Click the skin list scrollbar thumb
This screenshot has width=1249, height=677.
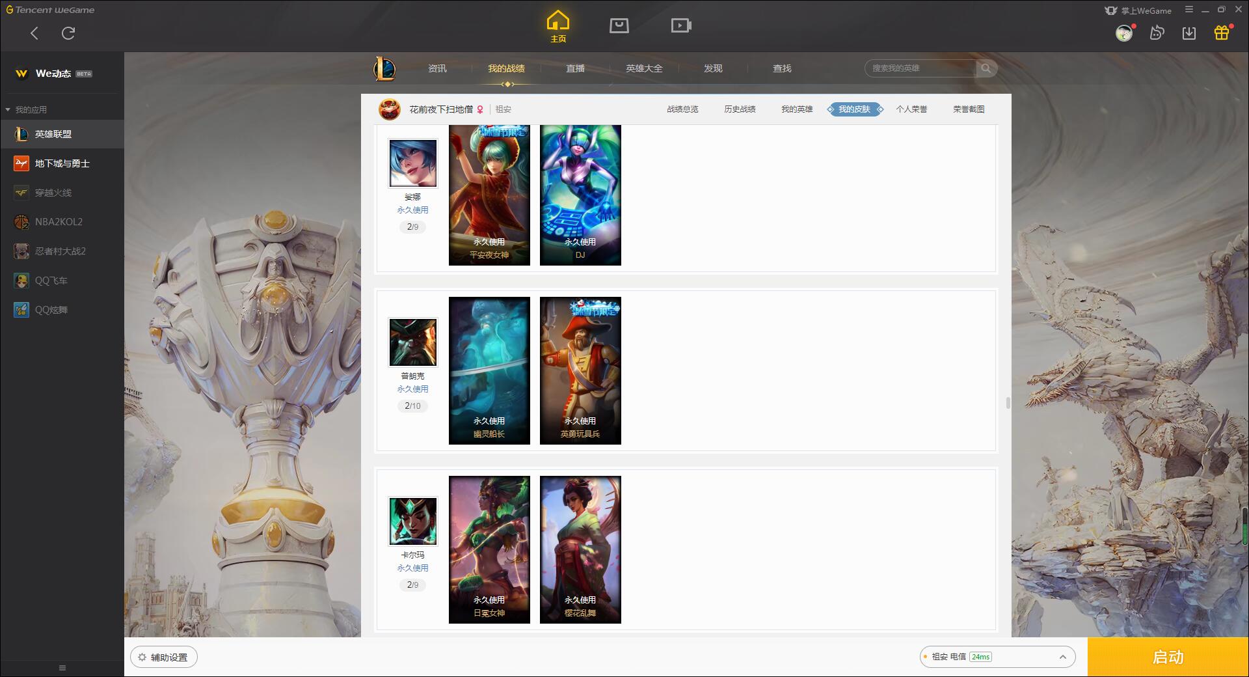coord(1008,403)
